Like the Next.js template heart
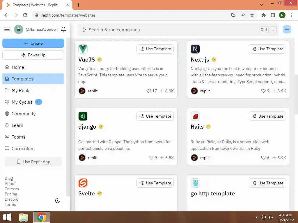This screenshot has width=298, height=223. click(x=263, y=91)
